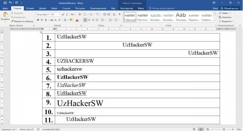Click the red font color A button
The image size is (243, 131).
(77, 20)
